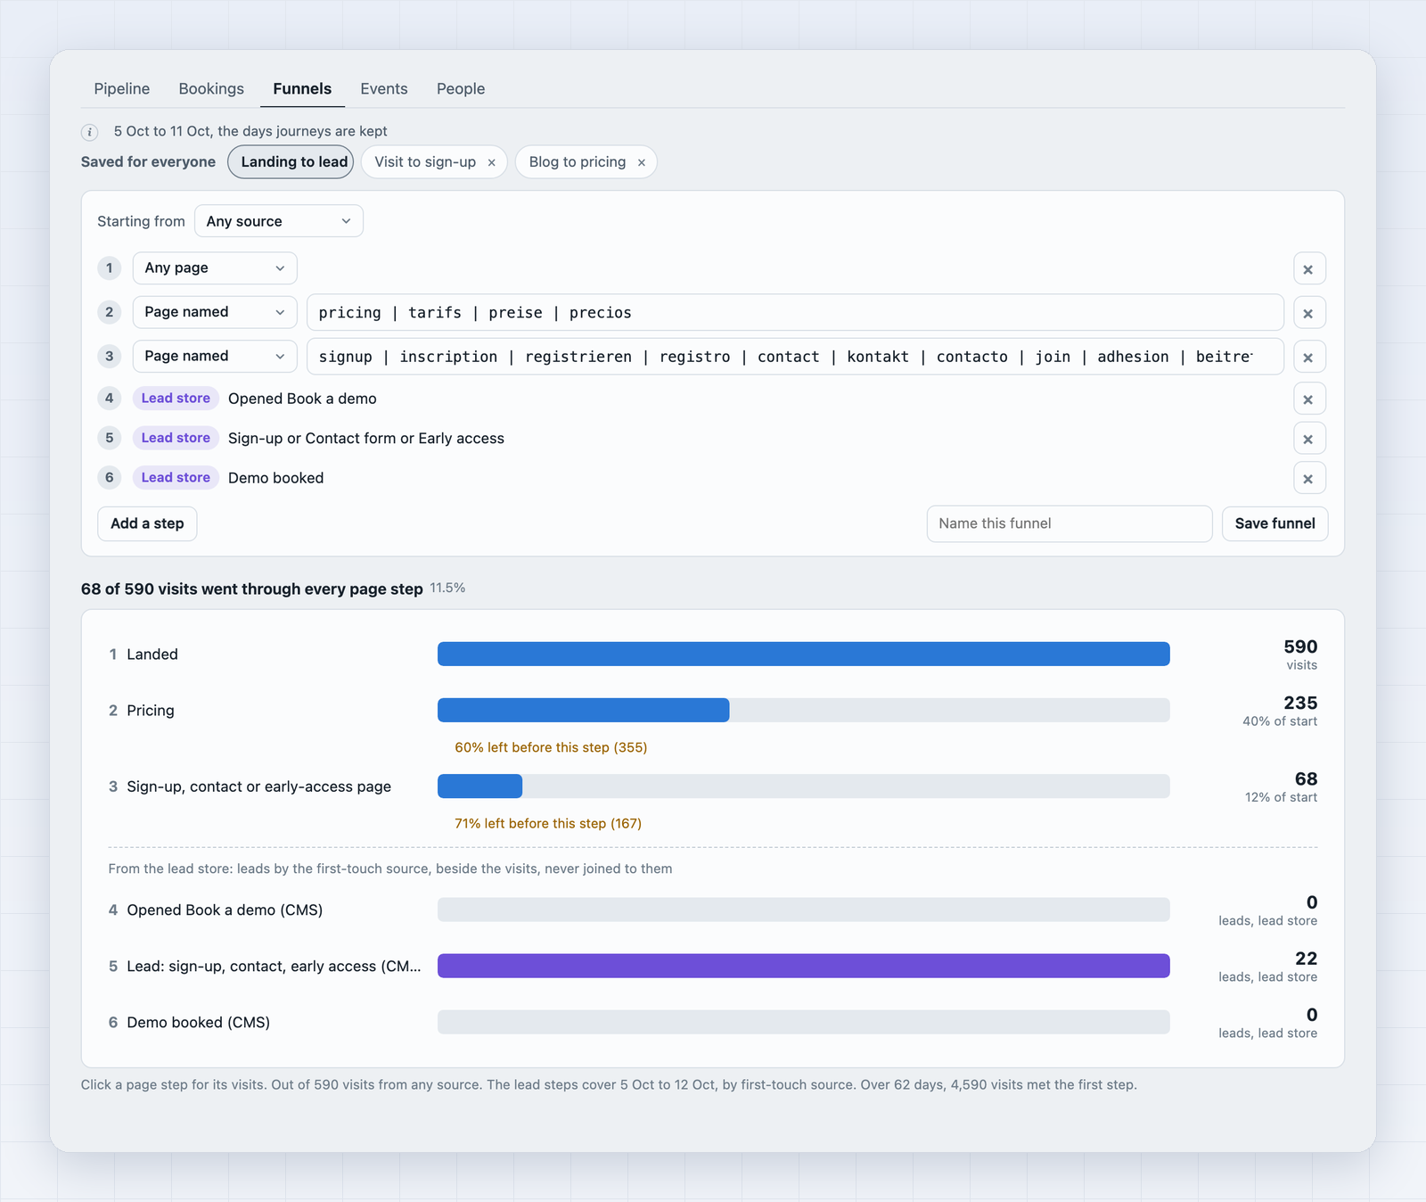This screenshot has width=1426, height=1202.
Task: Click the Lead store badge on step 5
Action: (176, 438)
